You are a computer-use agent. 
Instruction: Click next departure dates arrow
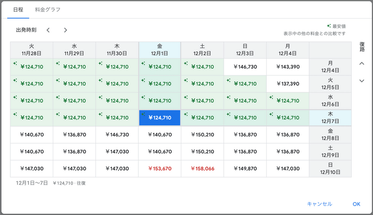click(x=65, y=30)
